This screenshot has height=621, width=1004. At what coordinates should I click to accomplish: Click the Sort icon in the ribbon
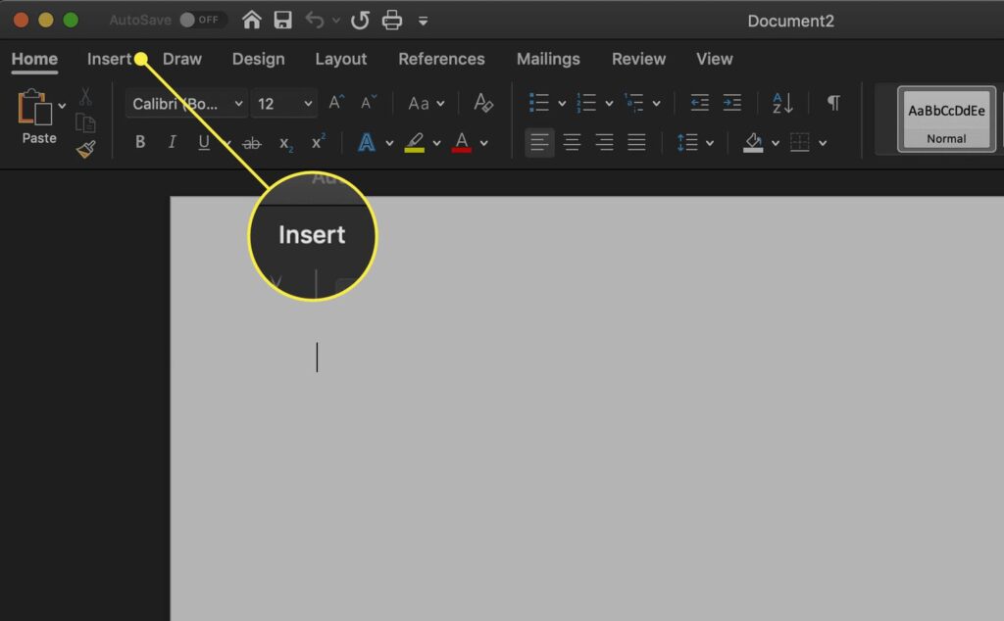tap(779, 102)
